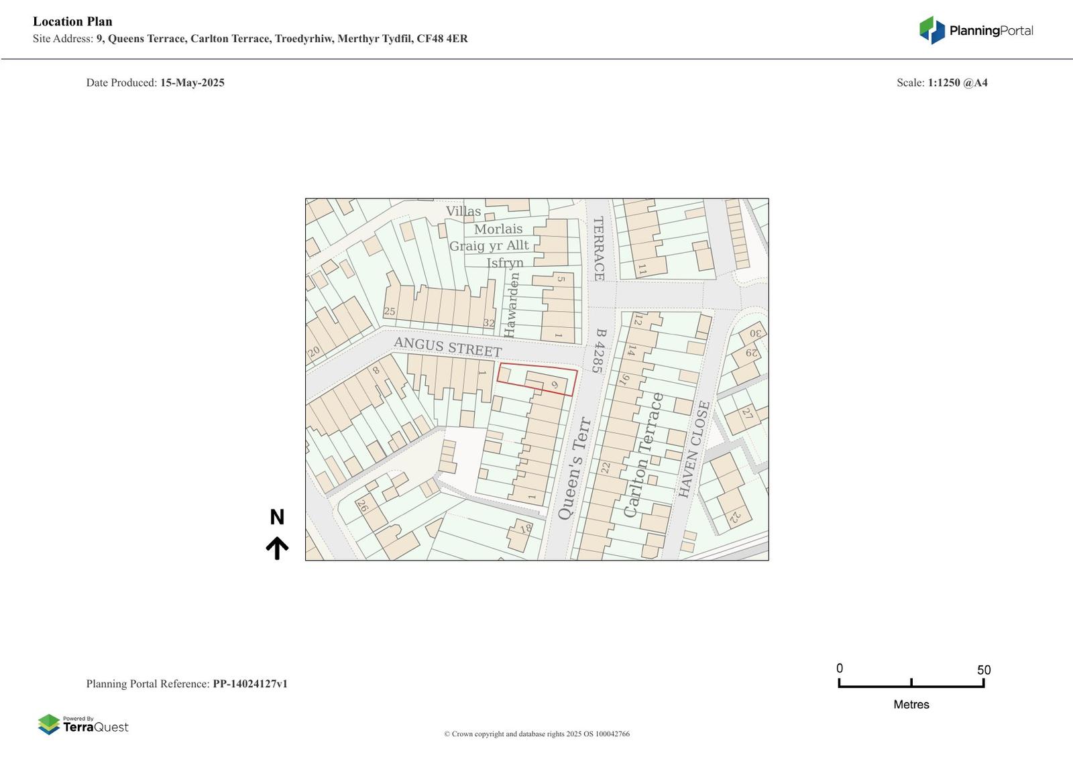Click the date produced value 15-May-2025
This screenshot has width=1073, height=759.
click(x=192, y=83)
